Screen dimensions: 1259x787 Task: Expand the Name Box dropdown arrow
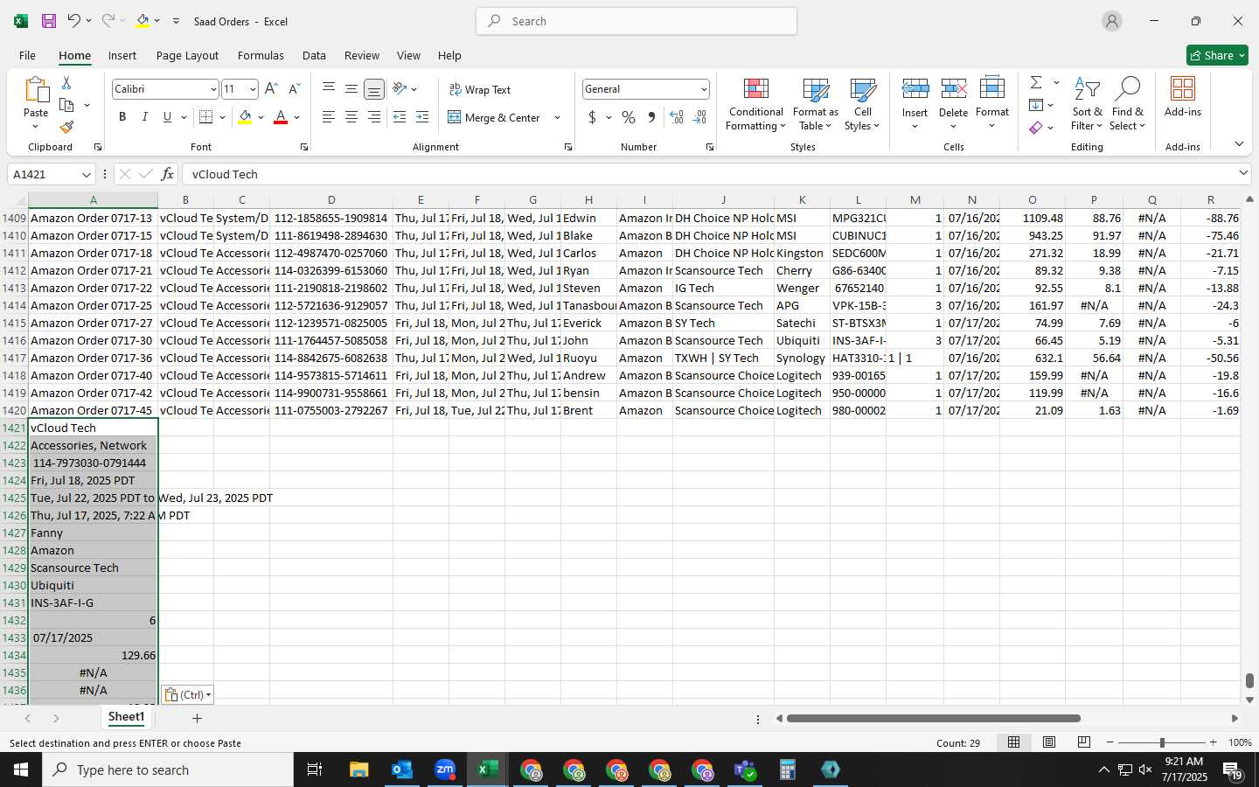pos(86,175)
